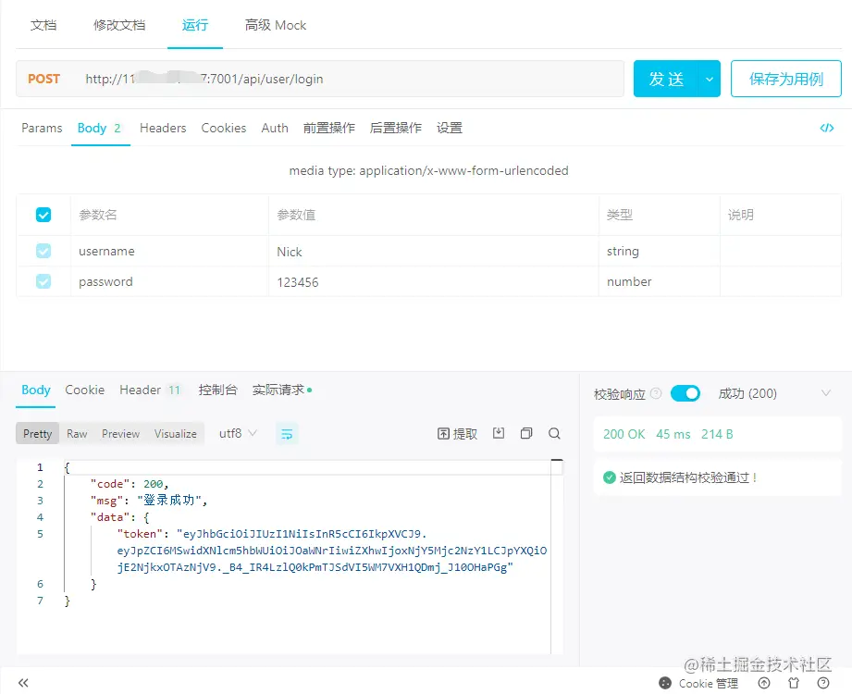Open the 高级 Mock tab
Image resolution: width=852 pixels, height=694 pixels.
click(x=276, y=25)
